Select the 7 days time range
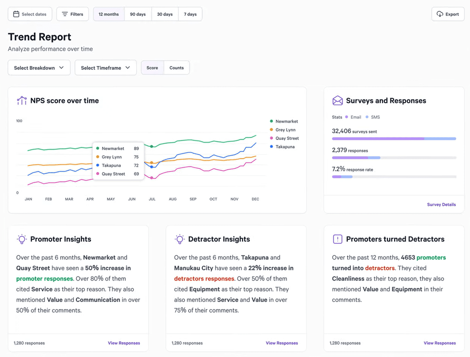 [x=190, y=14]
